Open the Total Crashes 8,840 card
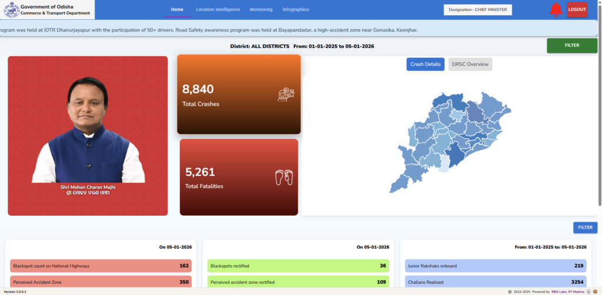 click(x=239, y=94)
